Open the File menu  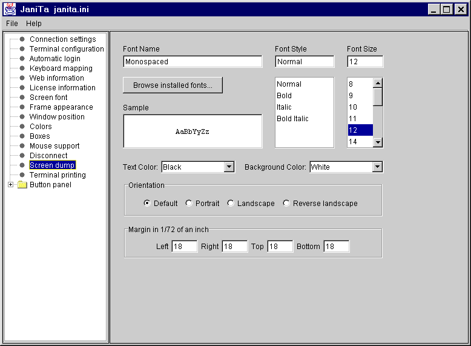(12, 24)
